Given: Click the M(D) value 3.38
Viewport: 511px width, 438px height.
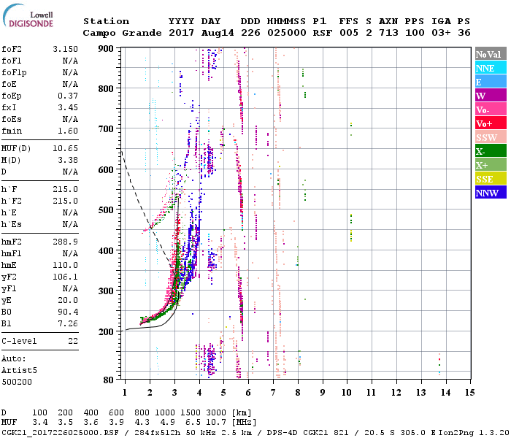Looking at the screenshot, I should pyautogui.click(x=68, y=160).
